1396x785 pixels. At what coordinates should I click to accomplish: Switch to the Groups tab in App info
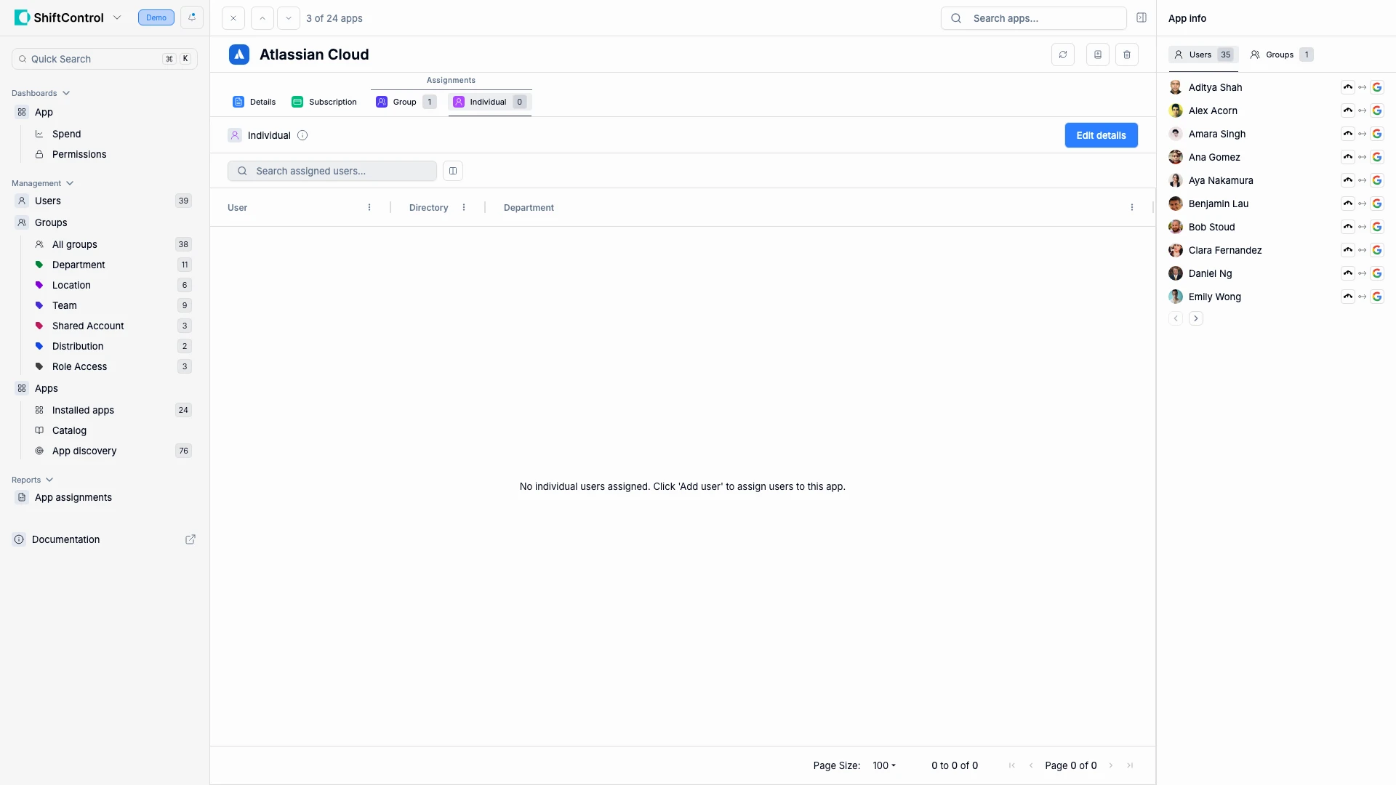click(1281, 54)
